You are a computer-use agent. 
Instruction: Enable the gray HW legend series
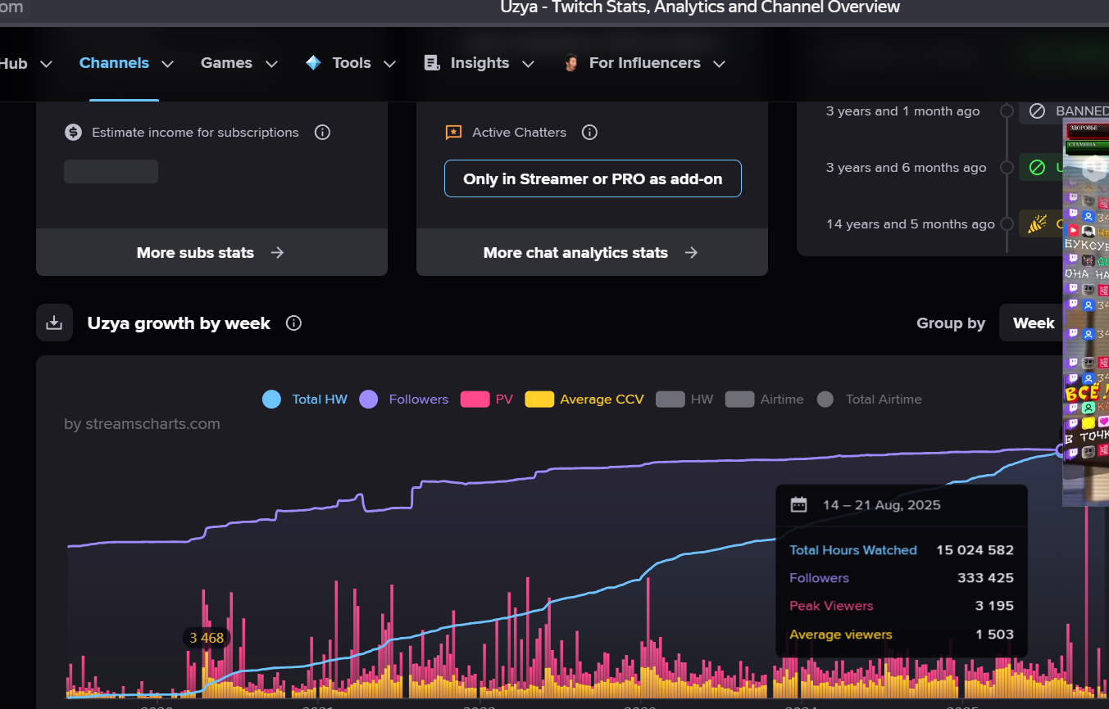pyautogui.click(x=684, y=399)
